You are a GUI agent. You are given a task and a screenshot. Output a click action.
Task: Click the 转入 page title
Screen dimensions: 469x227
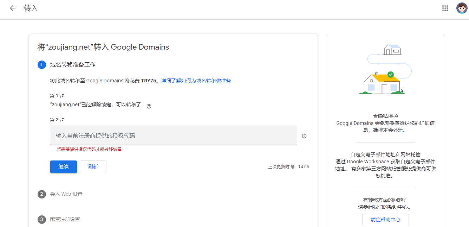(31, 8)
